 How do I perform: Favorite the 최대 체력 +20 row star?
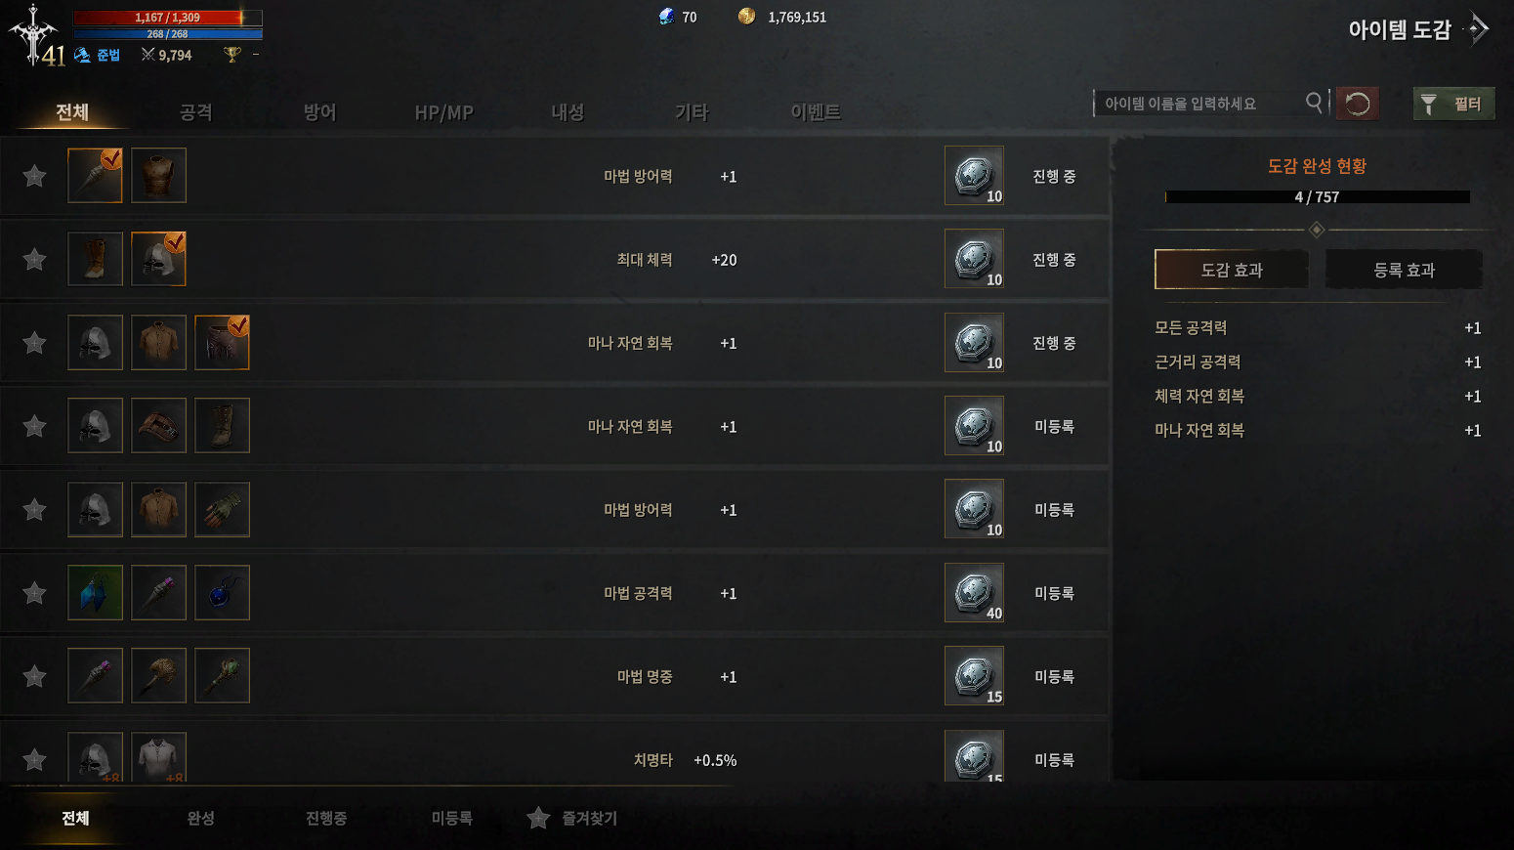point(35,260)
